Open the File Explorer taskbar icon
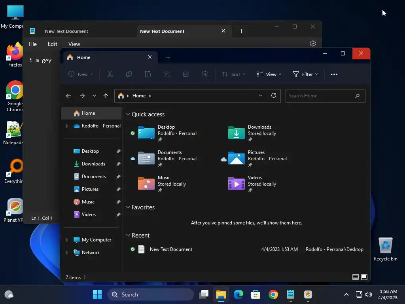This screenshot has width=405, height=304. point(221,294)
